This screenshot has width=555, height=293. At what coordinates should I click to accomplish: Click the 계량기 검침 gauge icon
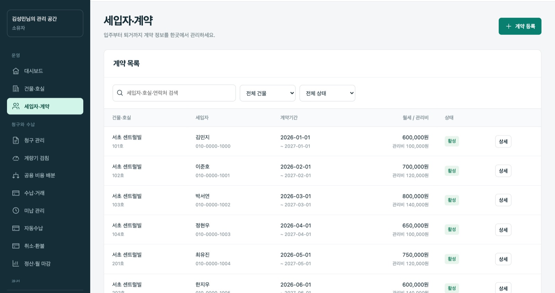pyautogui.click(x=16, y=158)
